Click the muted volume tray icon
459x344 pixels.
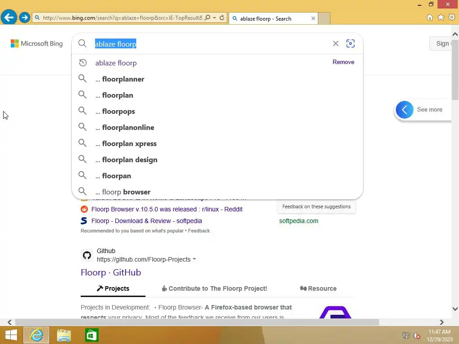tap(416, 335)
